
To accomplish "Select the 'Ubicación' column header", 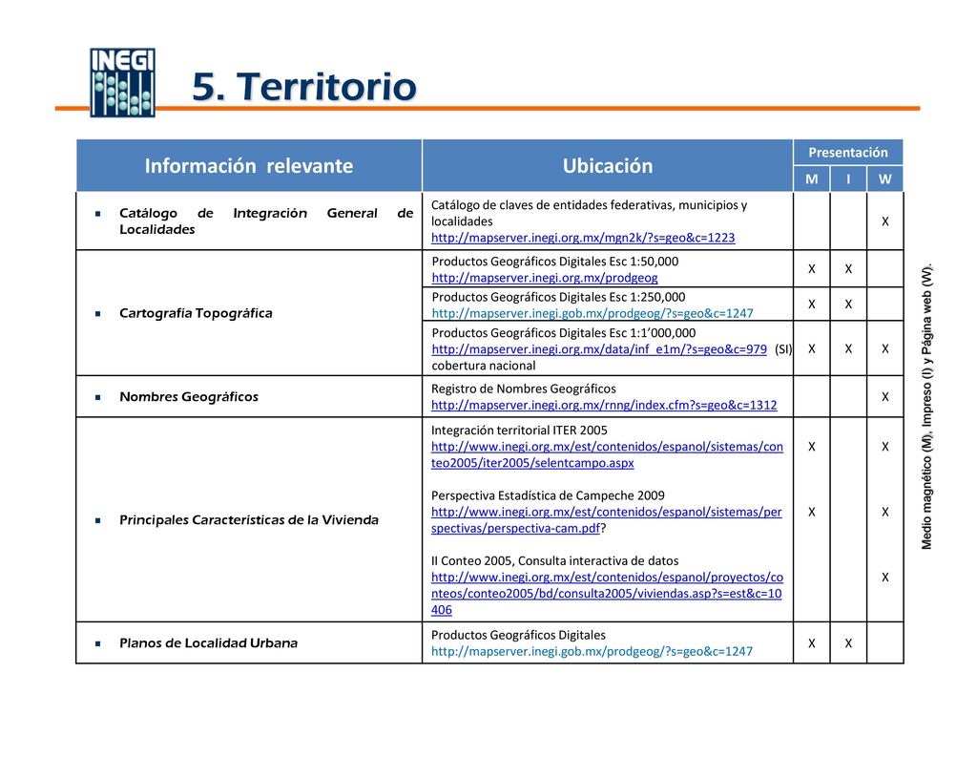I will [608, 166].
